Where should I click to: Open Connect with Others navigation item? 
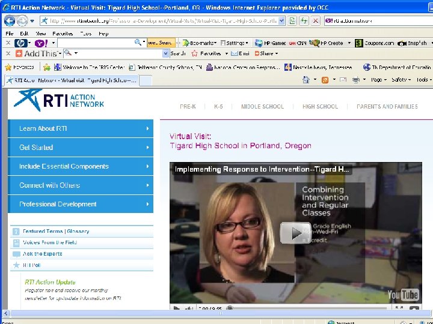(81, 185)
